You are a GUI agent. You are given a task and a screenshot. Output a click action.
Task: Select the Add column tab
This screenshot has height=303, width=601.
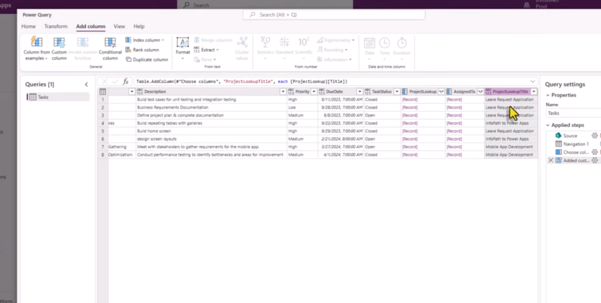pyautogui.click(x=90, y=26)
